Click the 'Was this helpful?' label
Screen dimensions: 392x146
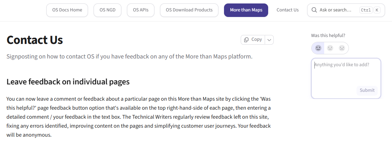click(328, 35)
